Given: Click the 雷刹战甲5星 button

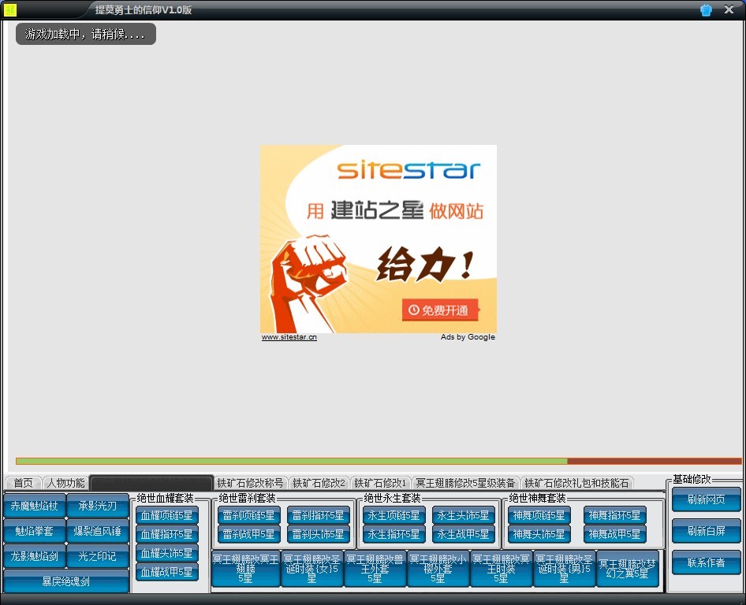Looking at the screenshot, I should pyautogui.click(x=248, y=534).
